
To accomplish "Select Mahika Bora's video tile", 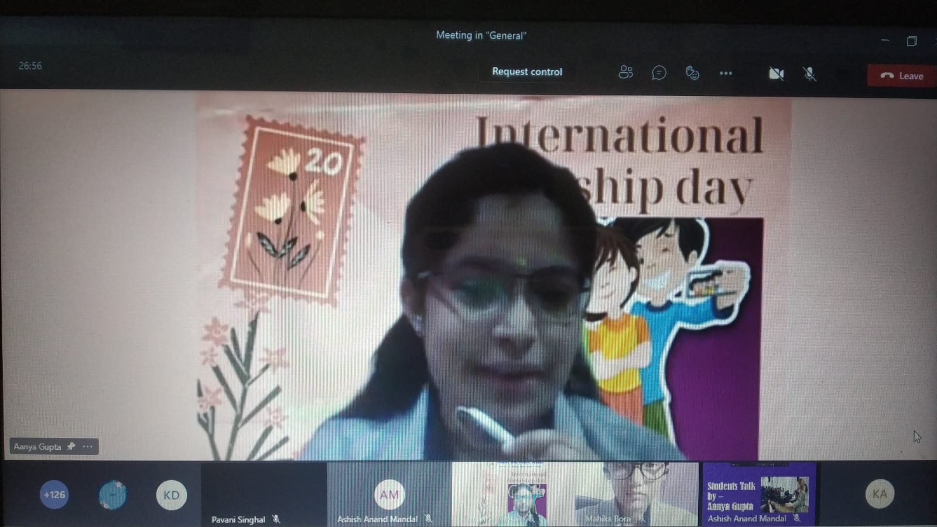I will (637, 494).
